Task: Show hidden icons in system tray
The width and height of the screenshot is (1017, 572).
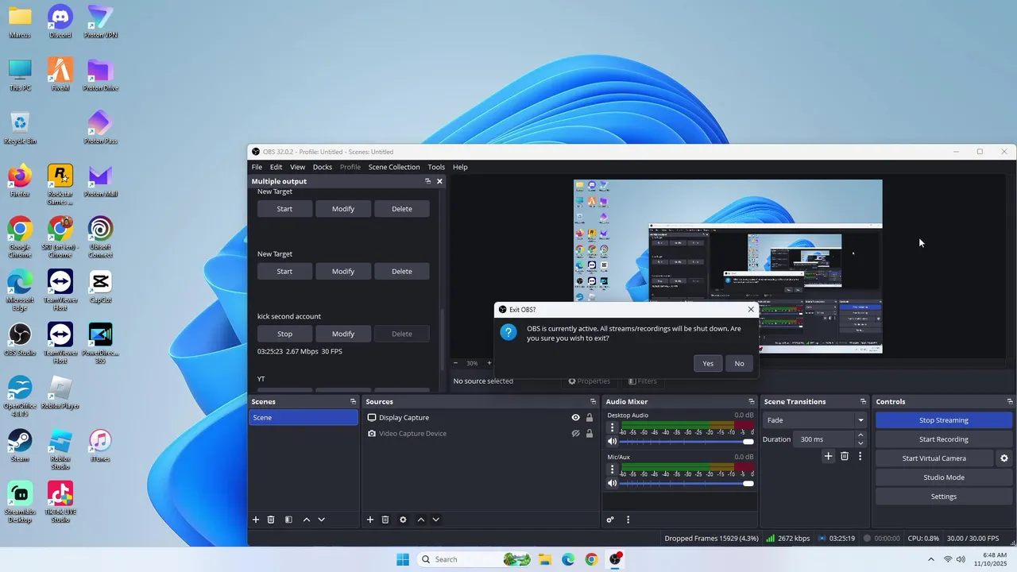Action: pos(931,559)
